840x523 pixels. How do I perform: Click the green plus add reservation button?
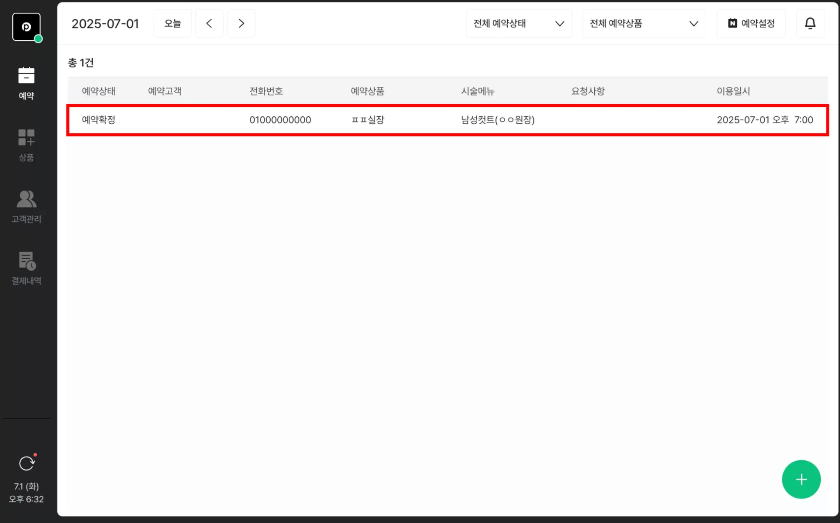(801, 479)
